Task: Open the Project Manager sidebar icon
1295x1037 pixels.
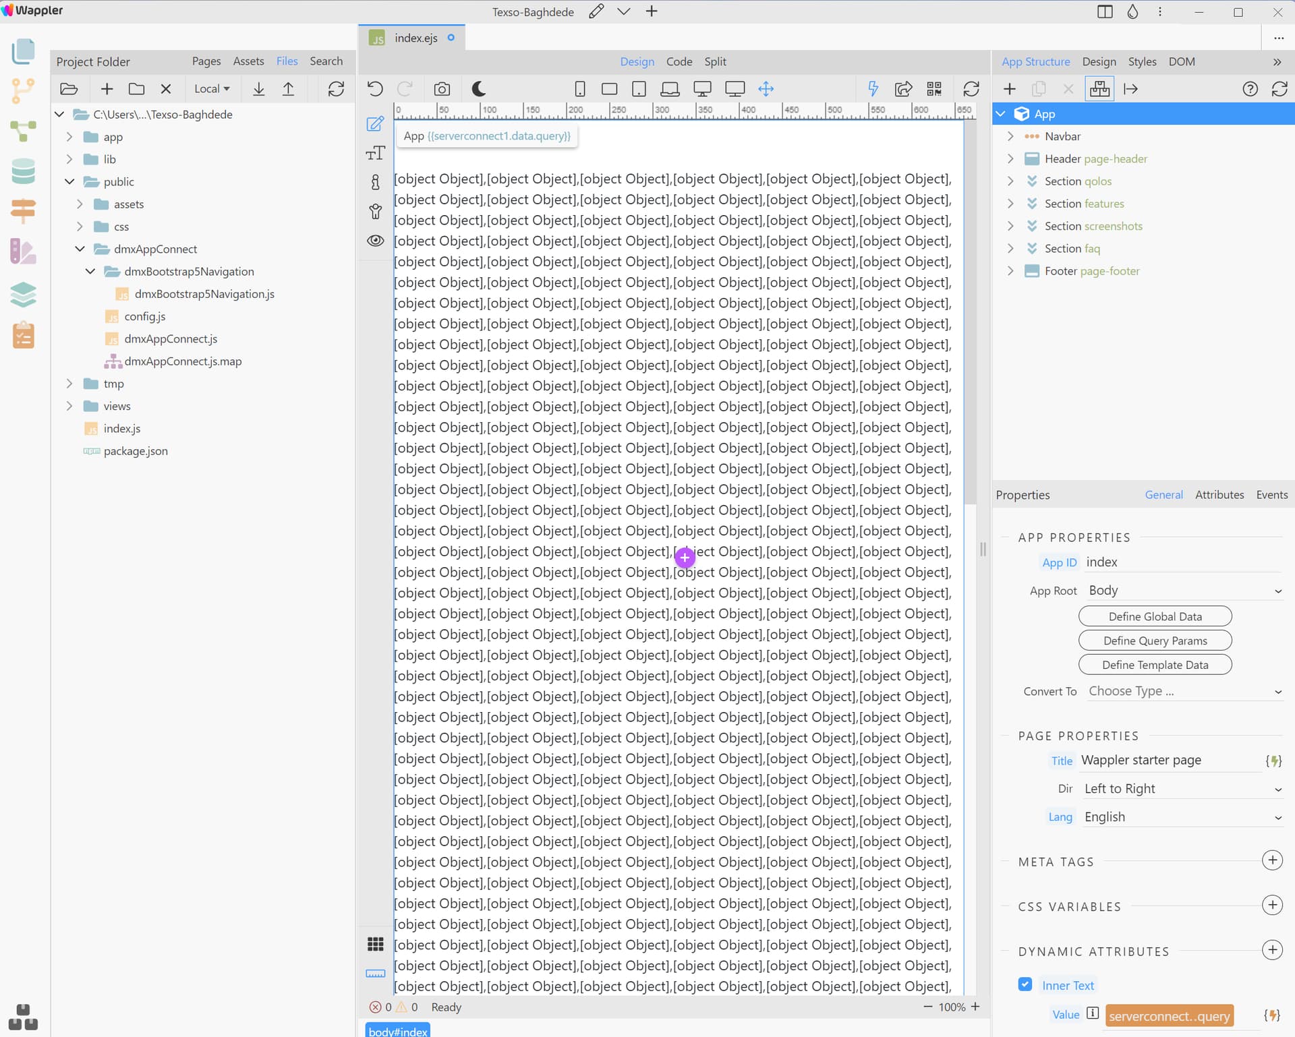Action: pos(24,51)
